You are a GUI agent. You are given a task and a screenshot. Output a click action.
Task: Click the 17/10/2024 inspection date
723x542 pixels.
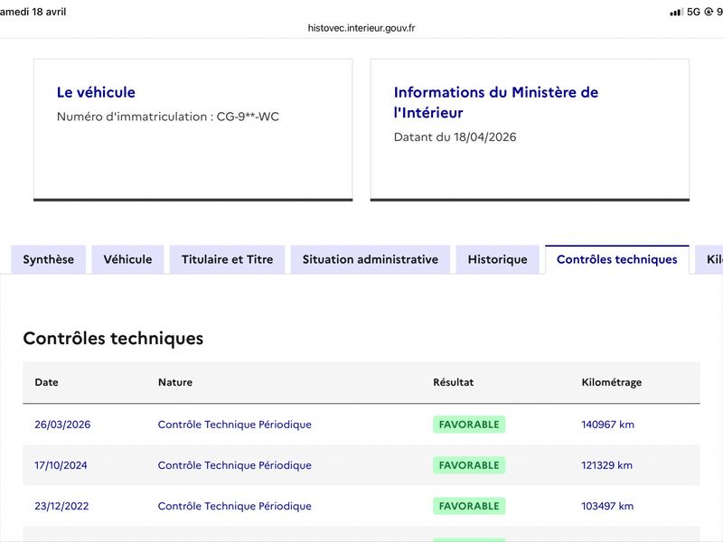[x=61, y=465]
